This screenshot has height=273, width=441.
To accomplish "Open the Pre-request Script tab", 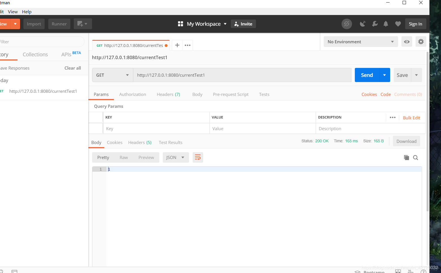I will (x=231, y=94).
